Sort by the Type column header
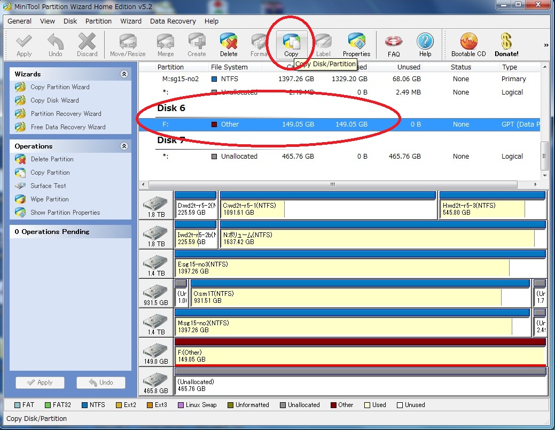 [x=510, y=67]
